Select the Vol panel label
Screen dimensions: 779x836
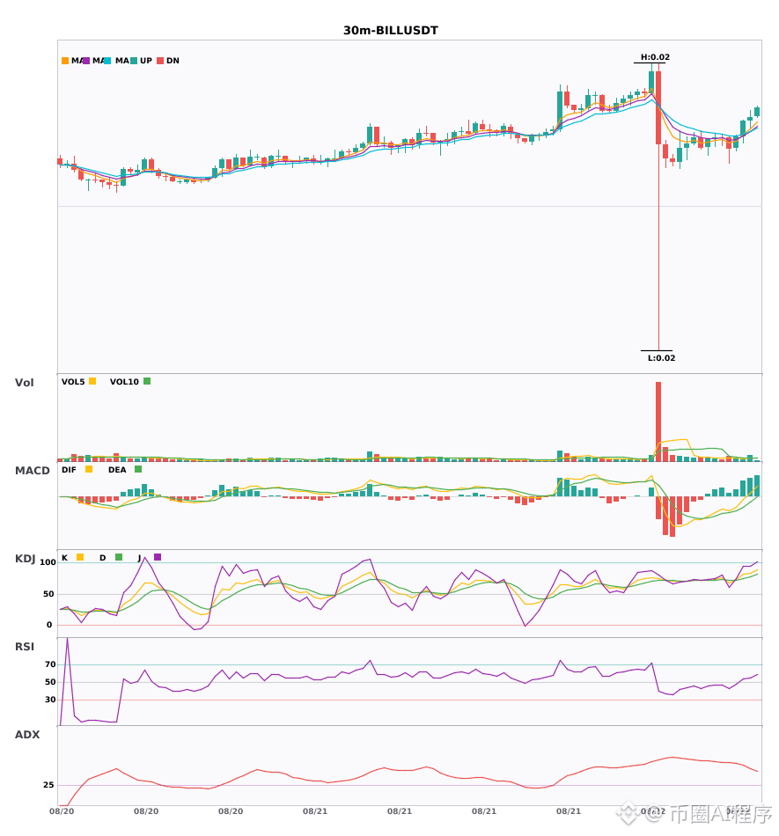point(24,383)
